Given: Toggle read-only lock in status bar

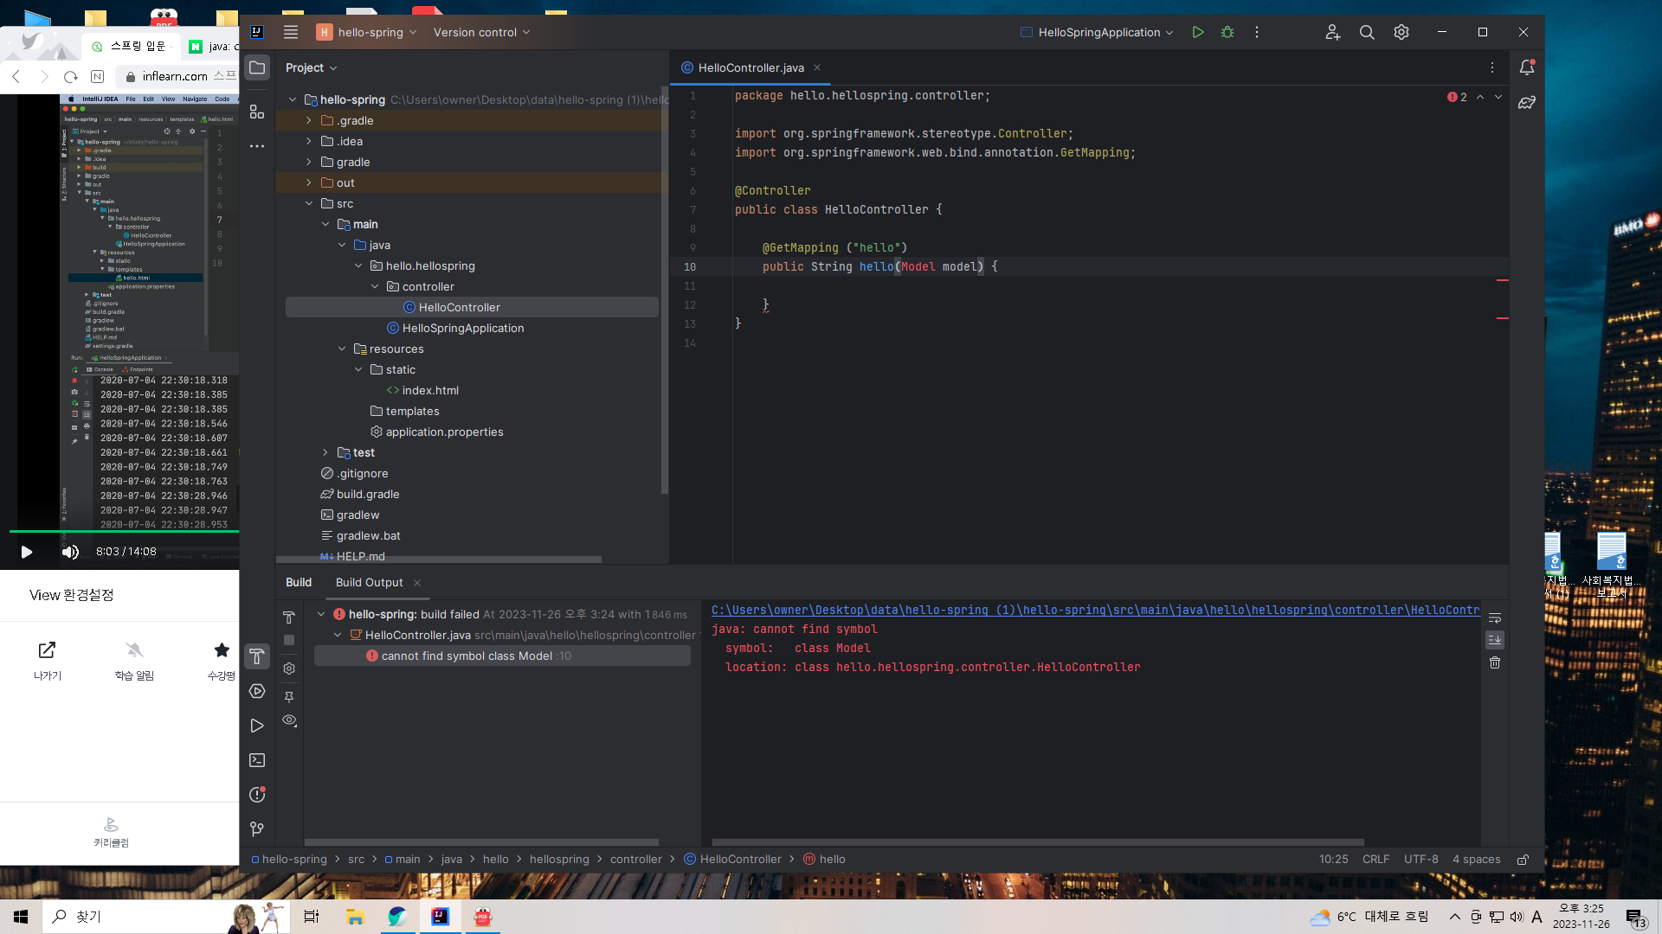Looking at the screenshot, I should [1523, 860].
